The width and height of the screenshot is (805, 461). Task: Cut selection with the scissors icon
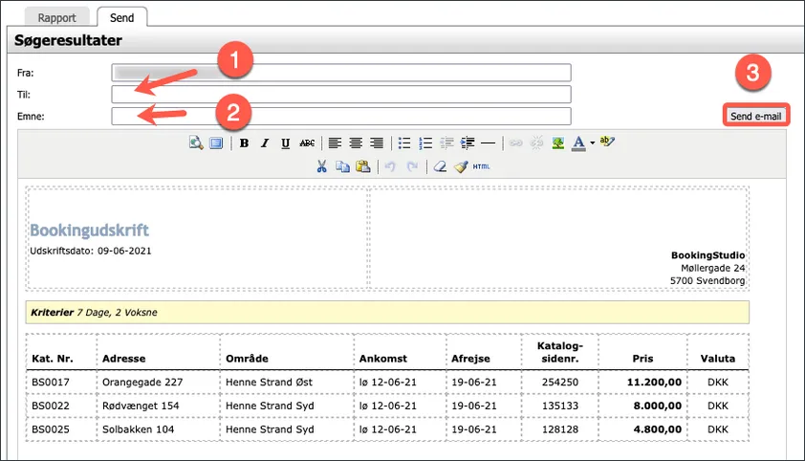322,166
